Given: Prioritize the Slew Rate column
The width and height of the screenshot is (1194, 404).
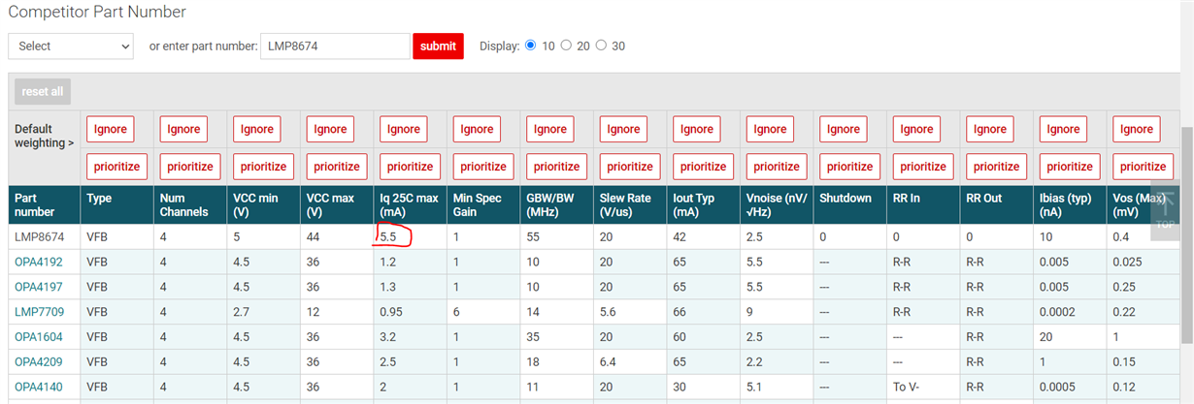Looking at the screenshot, I should click(x=630, y=166).
